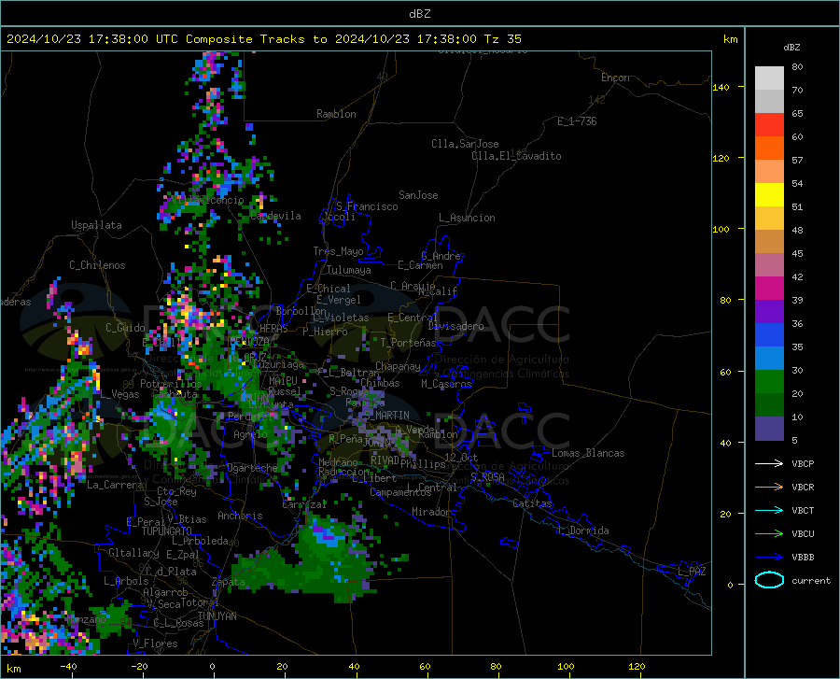Click the L_PAZ label at the map's east edge

click(x=692, y=572)
